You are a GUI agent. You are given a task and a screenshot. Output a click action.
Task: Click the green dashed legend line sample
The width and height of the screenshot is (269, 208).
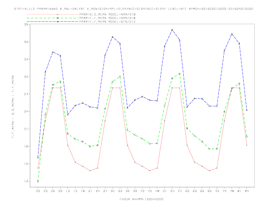click(x=53, y=18)
